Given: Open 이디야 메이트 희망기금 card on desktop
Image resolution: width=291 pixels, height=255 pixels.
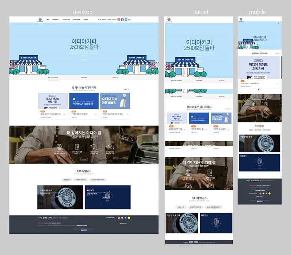Looking at the screenshot, I should tap(53, 106).
